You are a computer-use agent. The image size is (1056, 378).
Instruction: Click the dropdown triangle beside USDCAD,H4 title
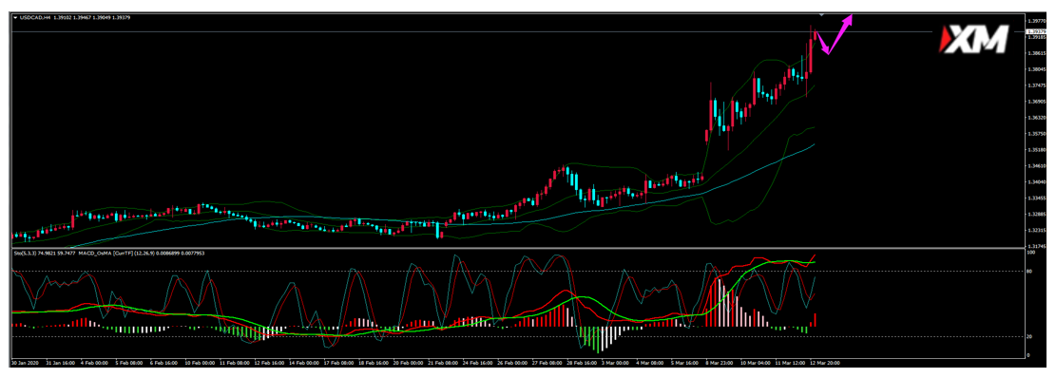(x=15, y=17)
